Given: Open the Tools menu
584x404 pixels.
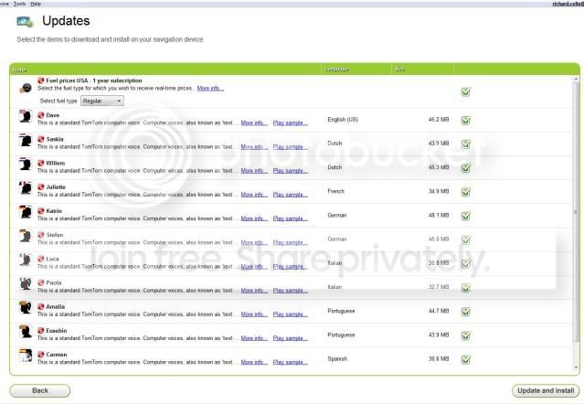Looking at the screenshot, I should coord(19,4).
